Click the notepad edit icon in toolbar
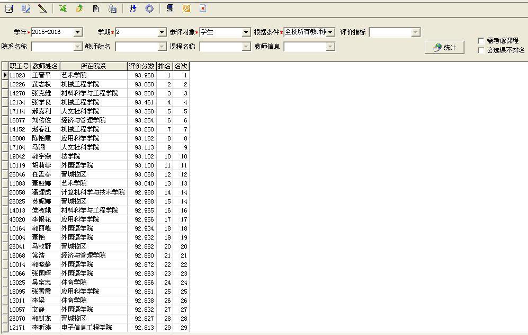 (x=9, y=8)
